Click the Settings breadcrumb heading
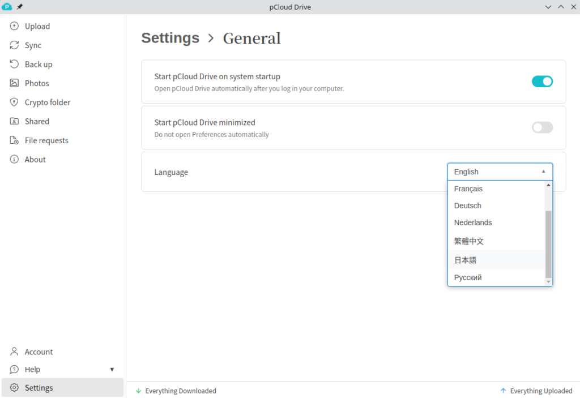 pos(170,38)
